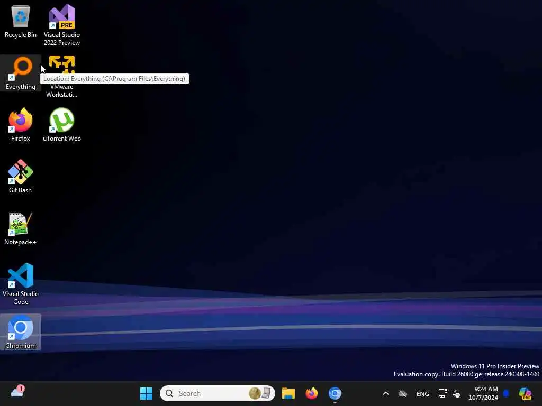Image resolution: width=542 pixels, height=406 pixels.
Task: Open the cloud sync tray icon
Action: (403, 393)
